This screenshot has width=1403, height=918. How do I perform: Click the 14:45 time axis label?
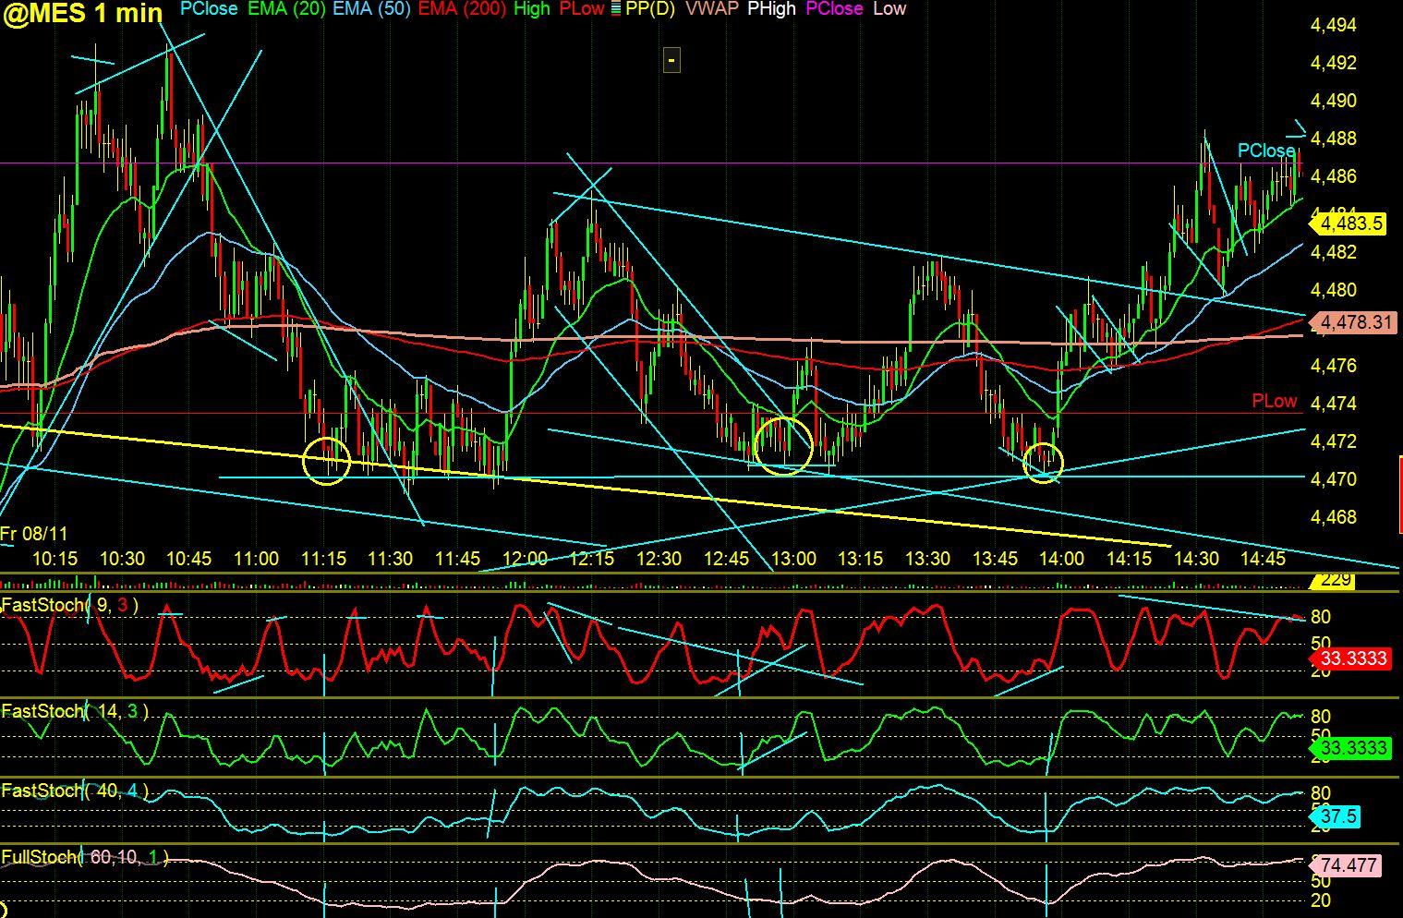[x=1263, y=559]
